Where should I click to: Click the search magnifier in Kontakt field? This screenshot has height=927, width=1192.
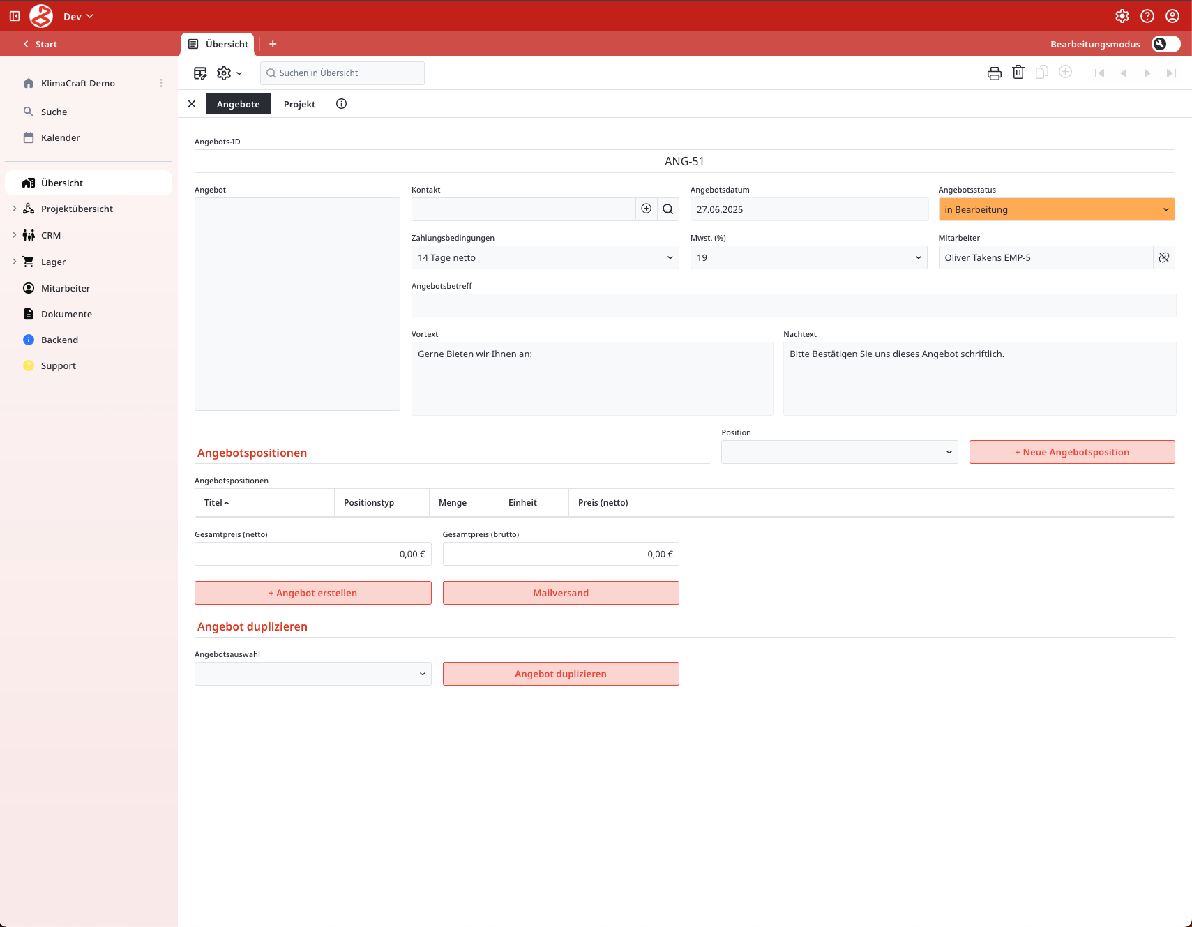coord(667,209)
